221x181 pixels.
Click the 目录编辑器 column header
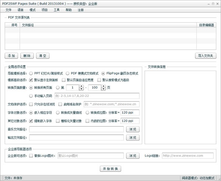tap(206, 25)
